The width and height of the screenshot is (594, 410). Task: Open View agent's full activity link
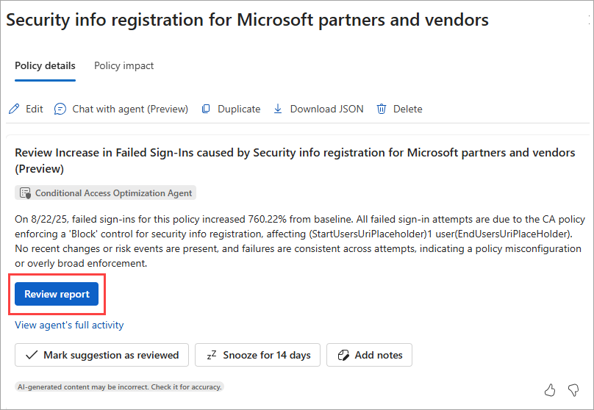point(69,325)
